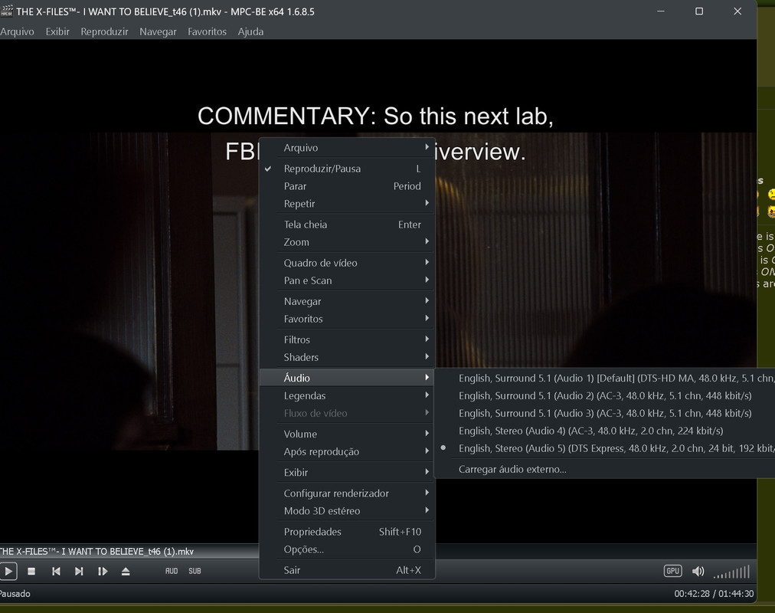Skip to the previous file or chapter
Viewport: 775px width, 613px height.
[56, 572]
